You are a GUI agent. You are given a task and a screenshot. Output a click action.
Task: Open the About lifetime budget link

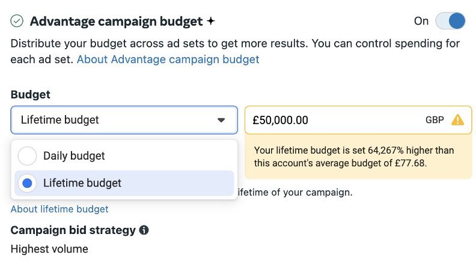[59, 209]
